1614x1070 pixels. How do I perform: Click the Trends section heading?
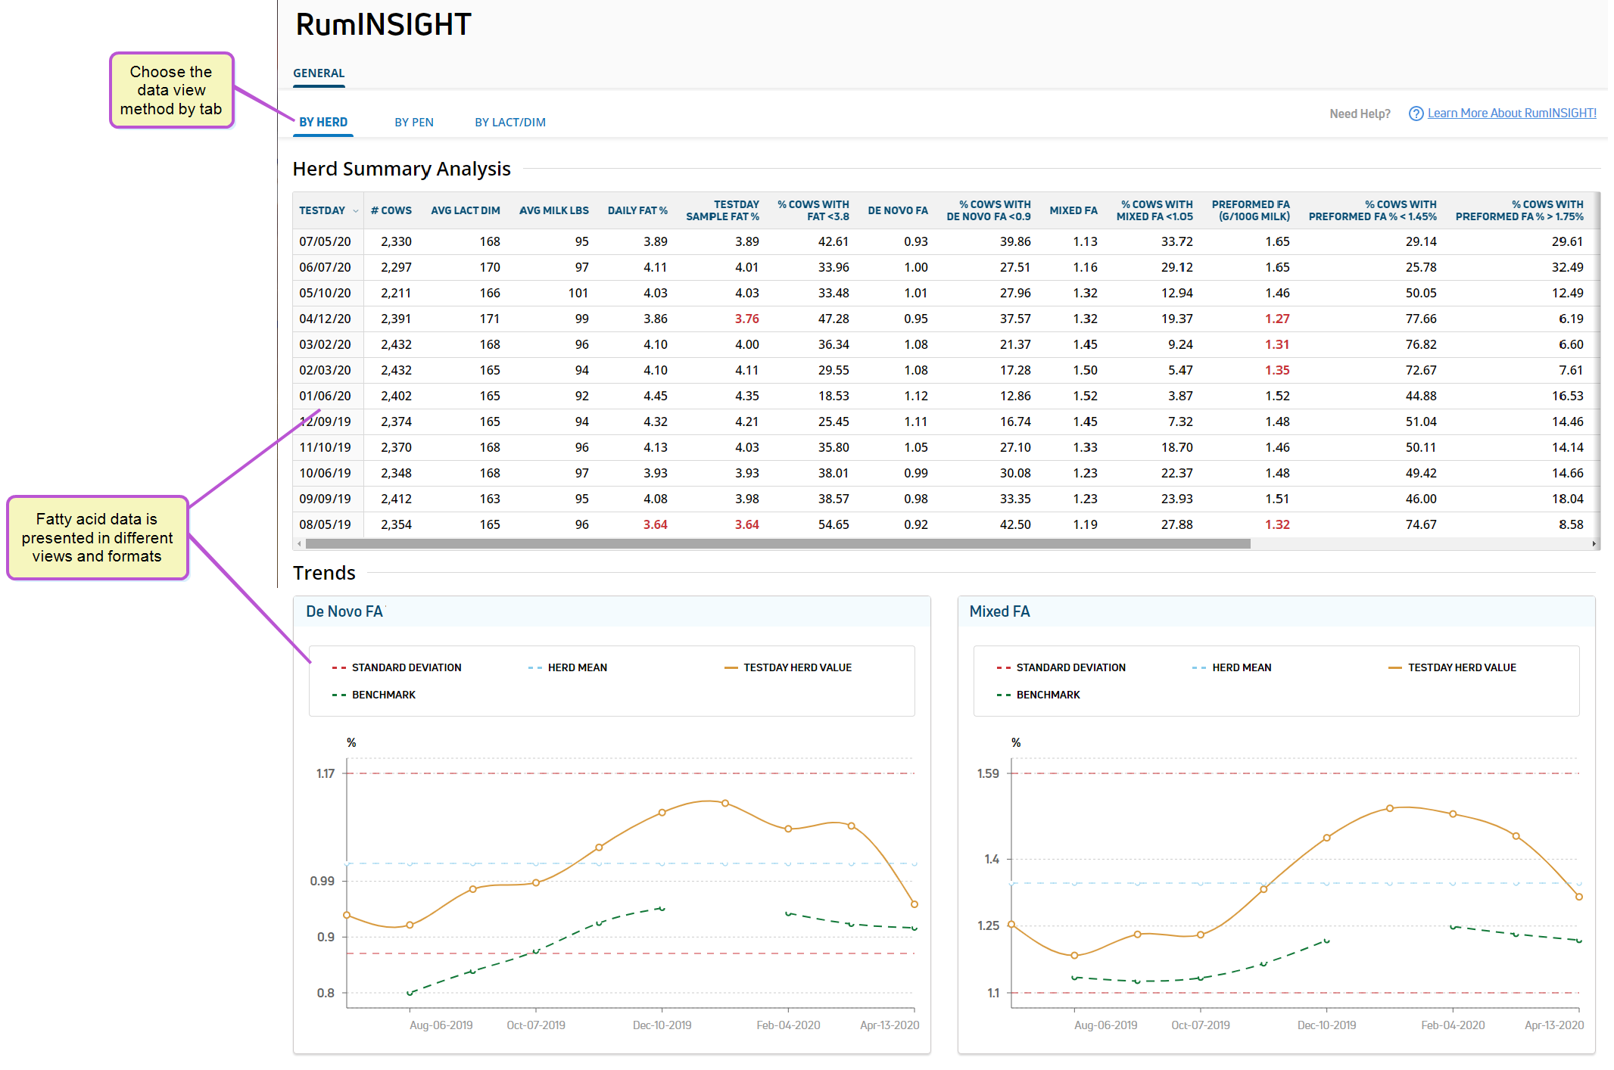pyautogui.click(x=324, y=573)
